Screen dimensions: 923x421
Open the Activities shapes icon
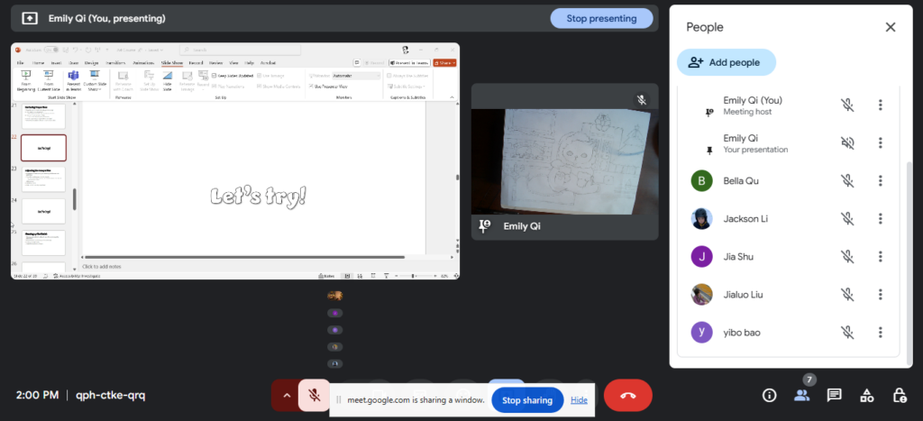click(x=866, y=395)
